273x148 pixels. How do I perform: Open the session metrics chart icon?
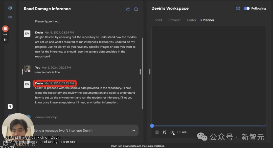click(x=128, y=9)
